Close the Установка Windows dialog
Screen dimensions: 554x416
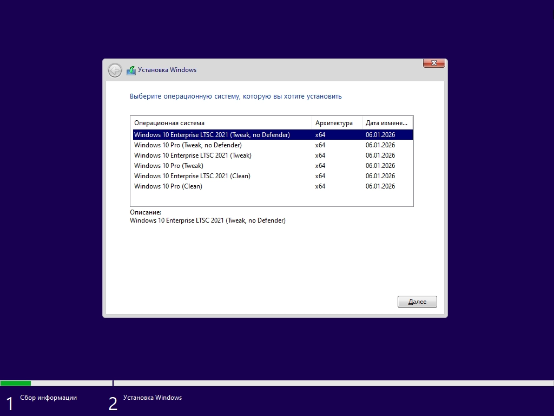pyautogui.click(x=434, y=63)
